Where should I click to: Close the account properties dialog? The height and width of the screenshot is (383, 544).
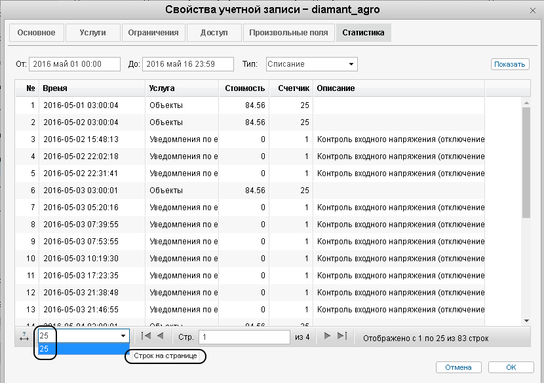pos(532,10)
